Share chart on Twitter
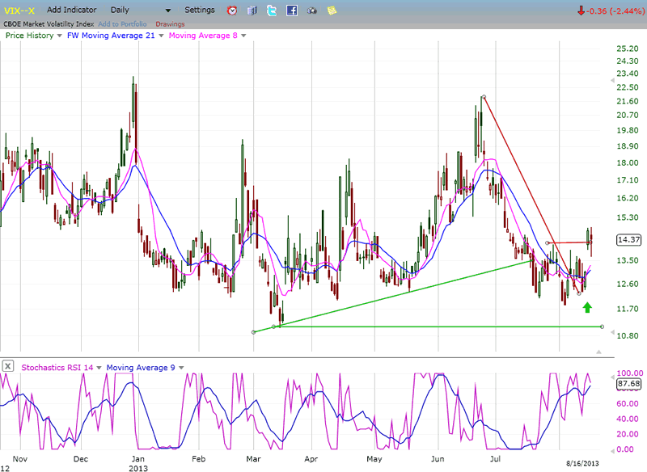Image resolution: width=647 pixels, height=472 pixels. (272, 11)
